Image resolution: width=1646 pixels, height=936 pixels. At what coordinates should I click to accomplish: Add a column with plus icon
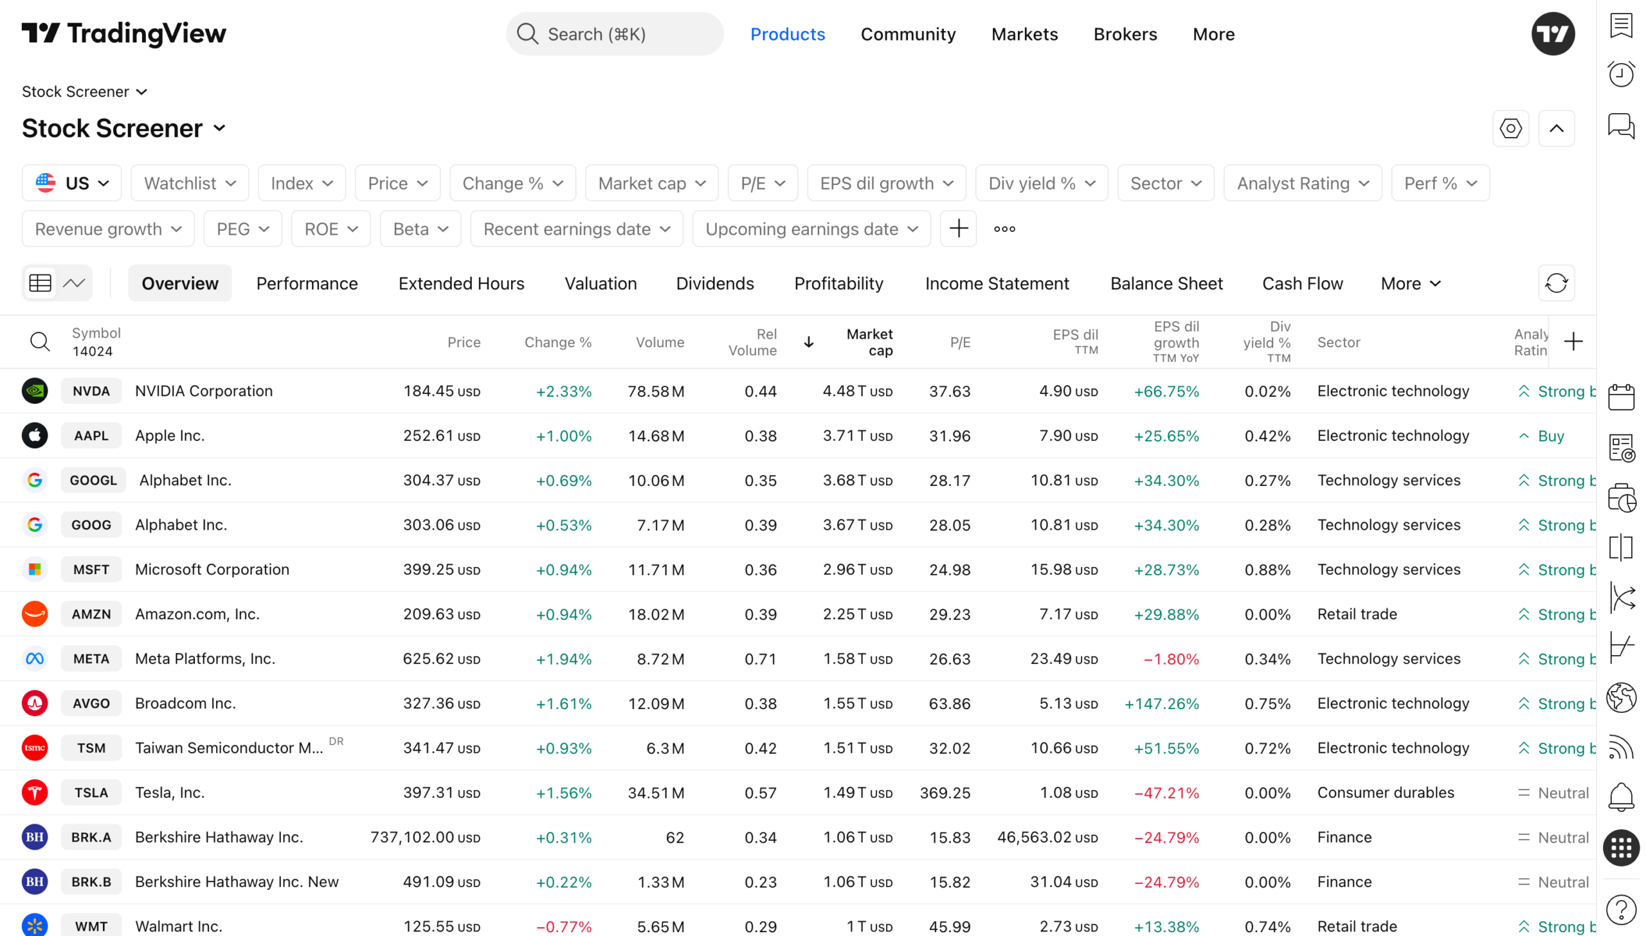tap(1573, 341)
